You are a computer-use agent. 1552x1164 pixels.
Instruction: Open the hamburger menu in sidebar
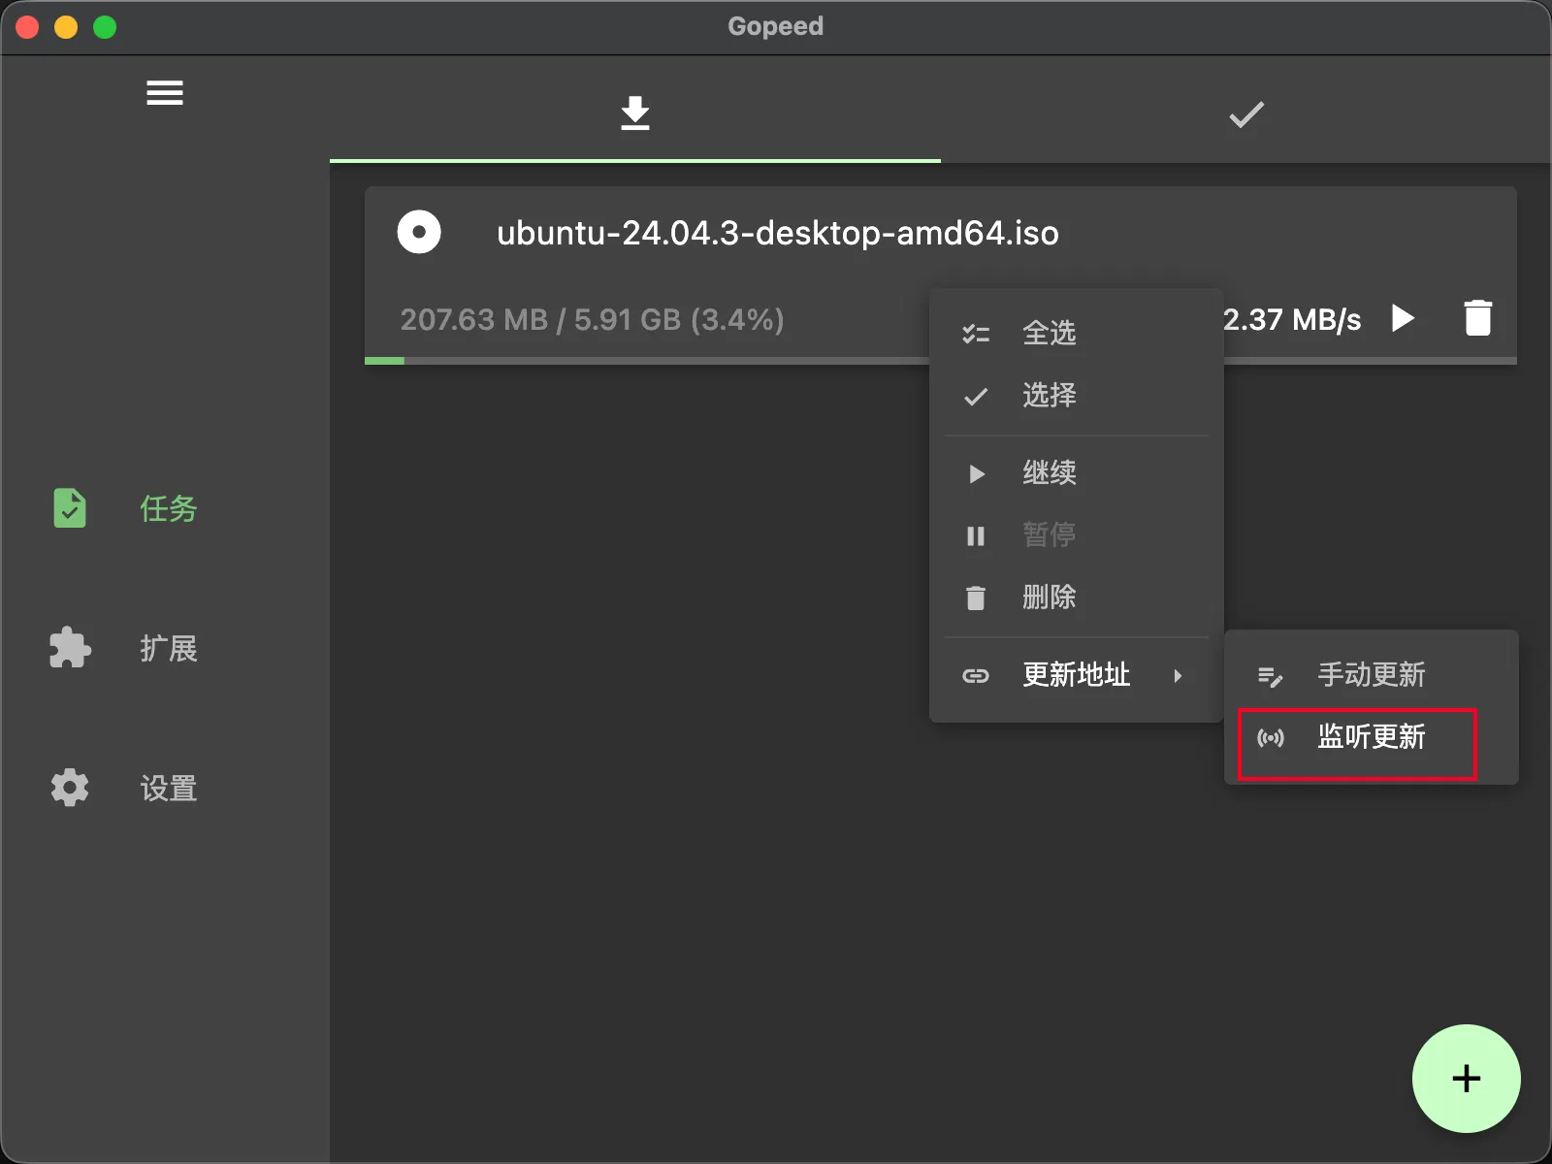coord(165,93)
